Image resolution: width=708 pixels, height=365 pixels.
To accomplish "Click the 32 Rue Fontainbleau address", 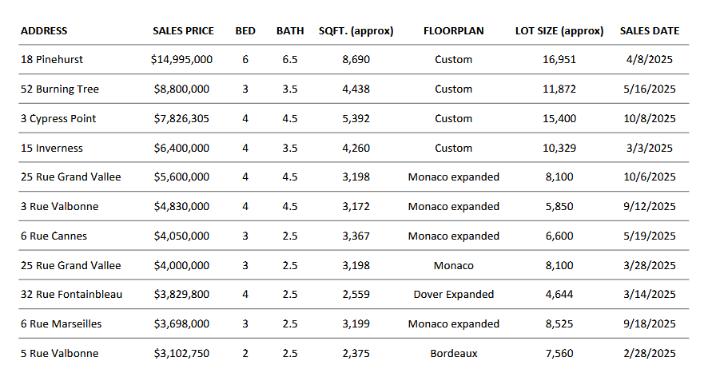I will (x=71, y=295).
